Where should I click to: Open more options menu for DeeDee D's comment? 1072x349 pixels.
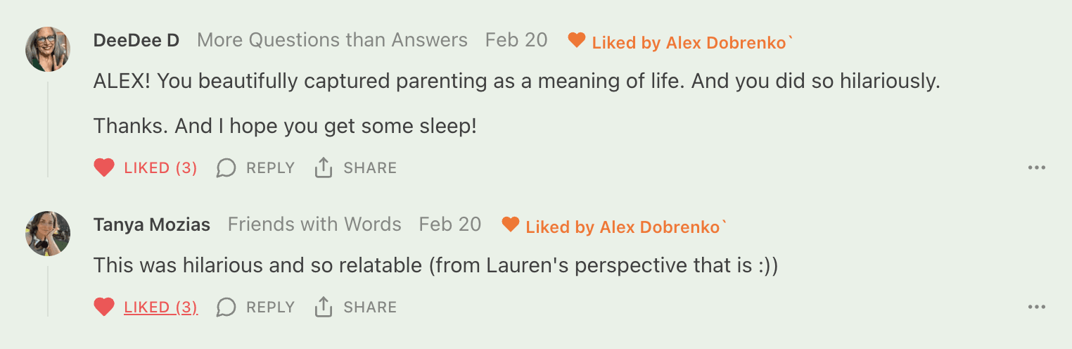point(1037,168)
